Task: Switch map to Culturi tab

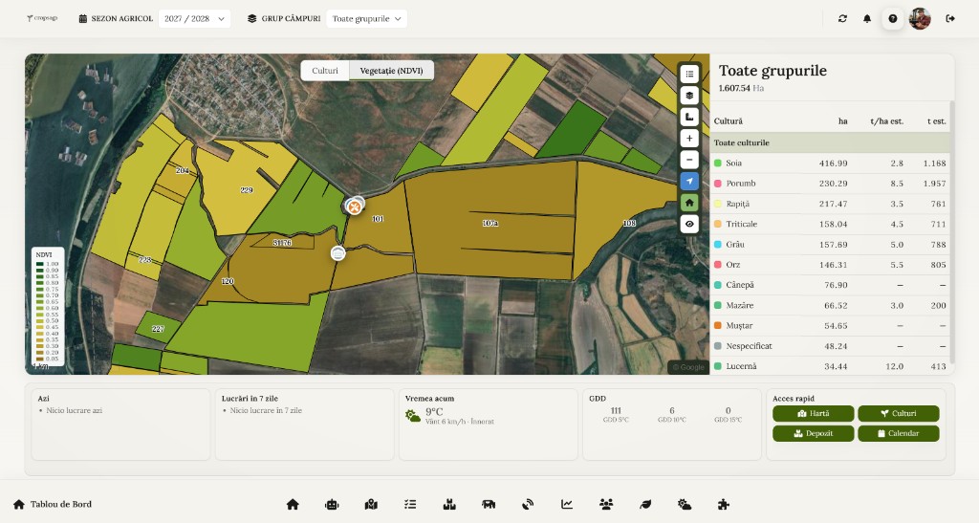Action: (x=325, y=71)
